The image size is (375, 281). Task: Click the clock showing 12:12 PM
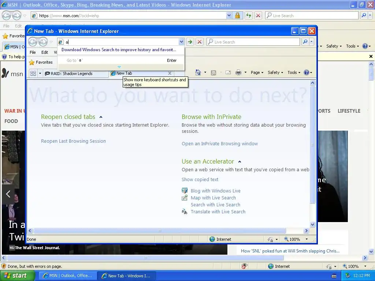361,276
